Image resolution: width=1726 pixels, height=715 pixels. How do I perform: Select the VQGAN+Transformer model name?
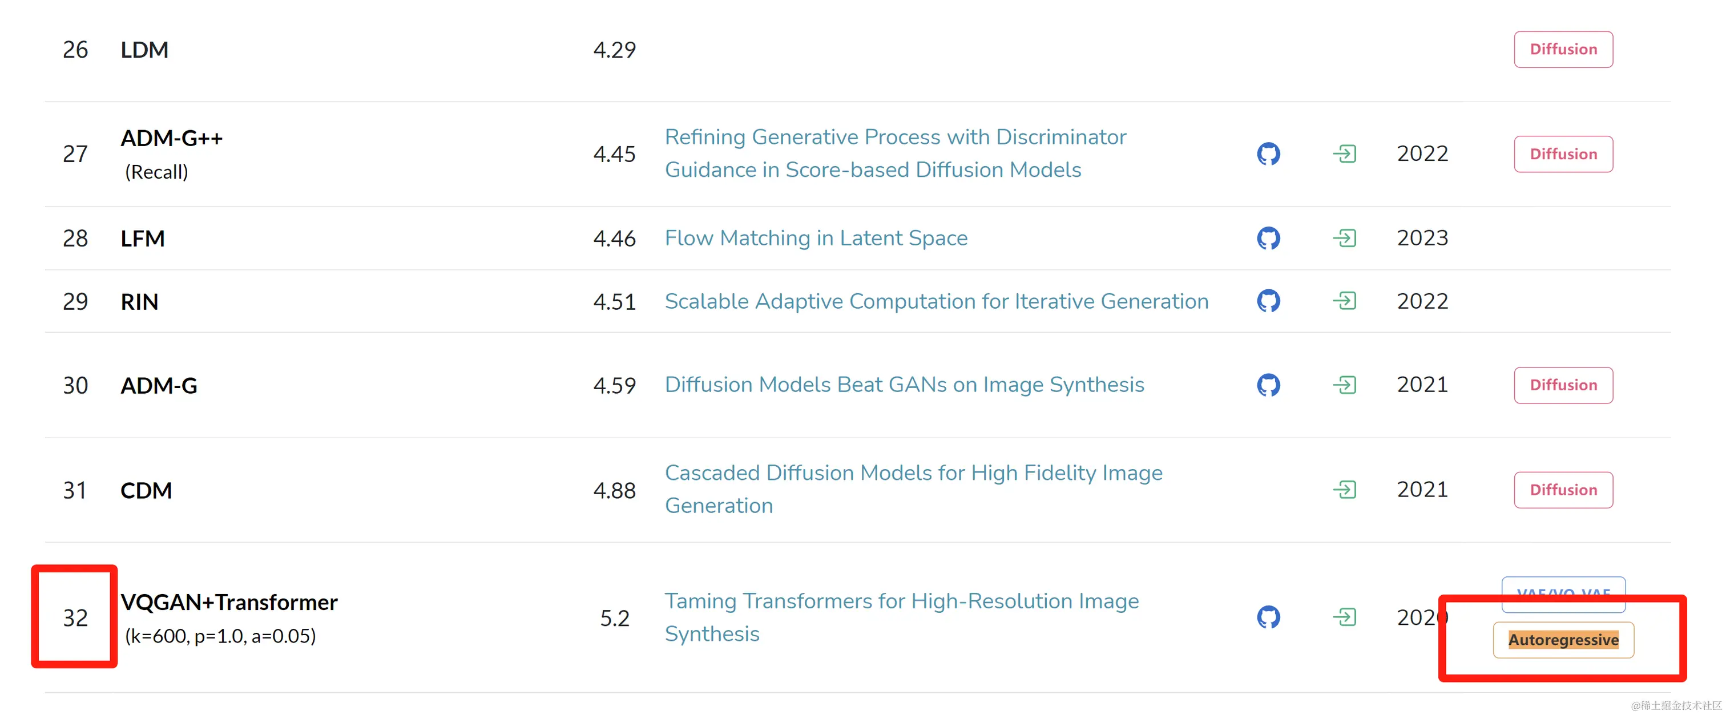(x=228, y=602)
